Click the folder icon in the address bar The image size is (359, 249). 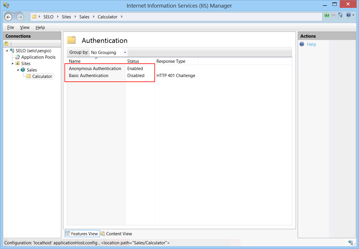34,17
